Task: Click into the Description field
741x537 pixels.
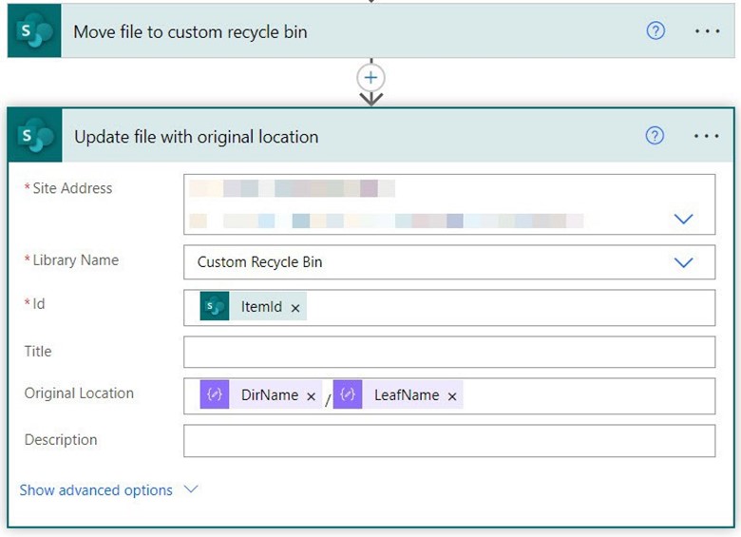Action: [x=448, y=441]
